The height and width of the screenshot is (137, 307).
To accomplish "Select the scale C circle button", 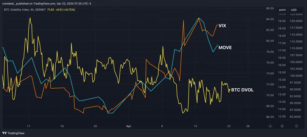I will click(296, 126).
